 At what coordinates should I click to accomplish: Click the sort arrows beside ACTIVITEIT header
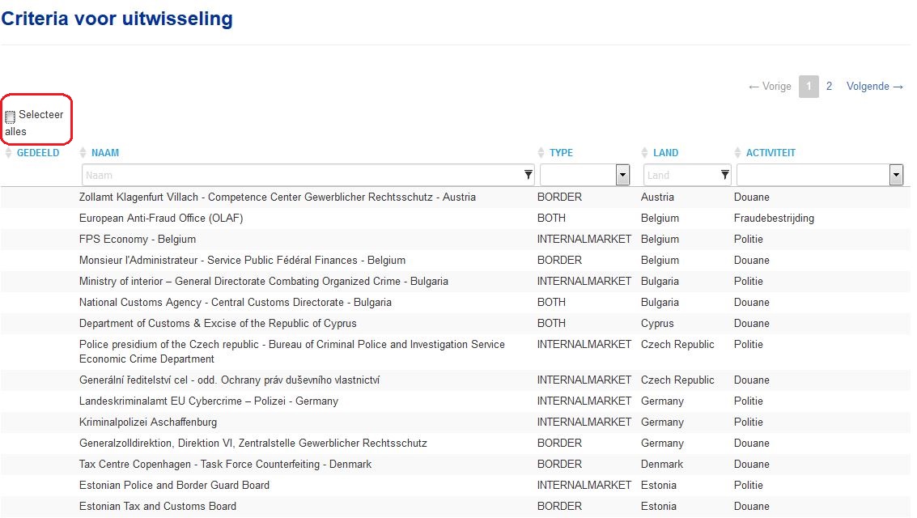tap(737, 153)
